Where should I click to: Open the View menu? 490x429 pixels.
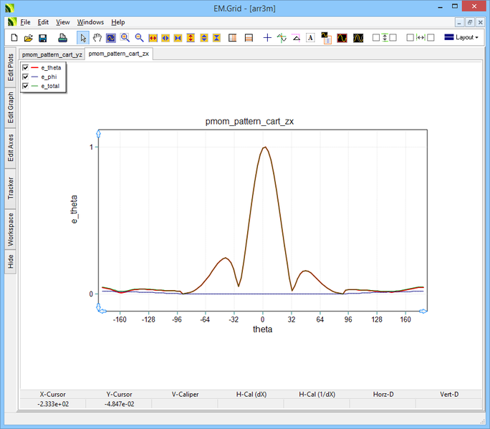point(63,22)
